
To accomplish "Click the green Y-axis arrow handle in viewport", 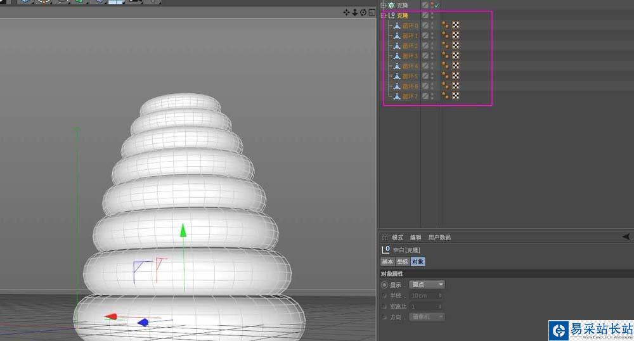I will click(183, 230).
